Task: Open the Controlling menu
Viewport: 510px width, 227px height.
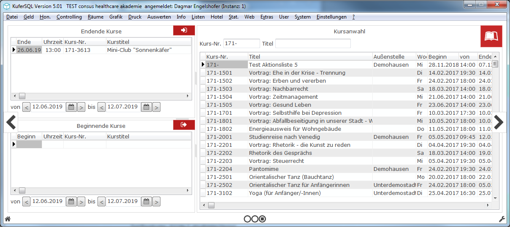Action: pos(69,17)
